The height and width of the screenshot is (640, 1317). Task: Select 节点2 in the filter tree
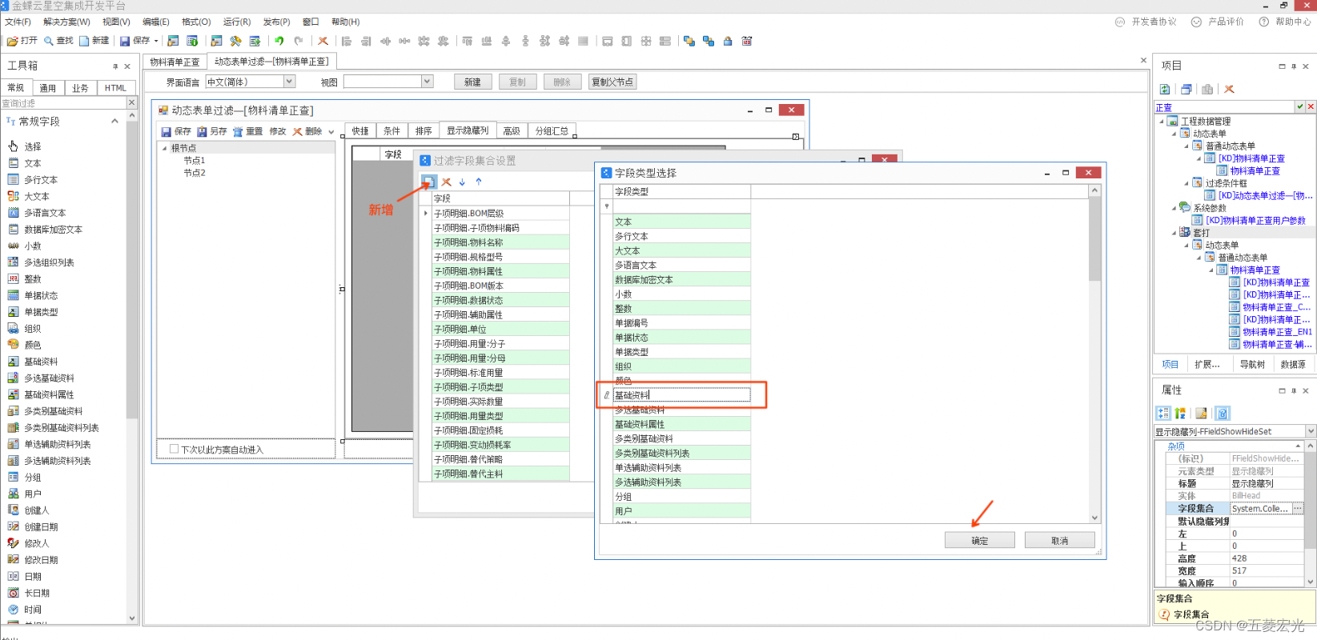pos(195,173)
